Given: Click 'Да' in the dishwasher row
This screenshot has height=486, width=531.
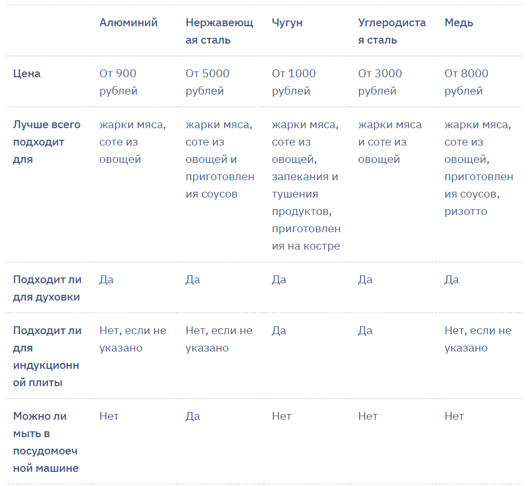Looking at the screenshot, I should tap(192, 416).
